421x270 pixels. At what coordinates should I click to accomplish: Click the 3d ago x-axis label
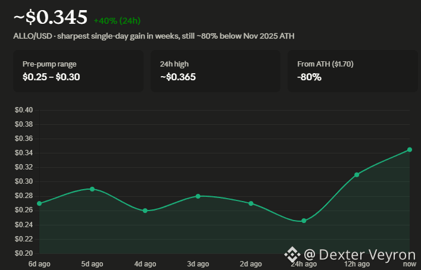coord(198,264)
